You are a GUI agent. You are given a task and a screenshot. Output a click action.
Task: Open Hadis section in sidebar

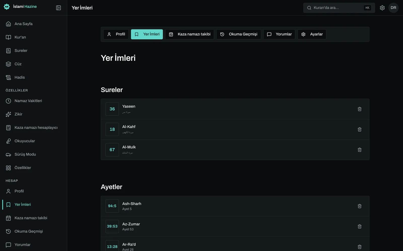(x=33, y=77)
